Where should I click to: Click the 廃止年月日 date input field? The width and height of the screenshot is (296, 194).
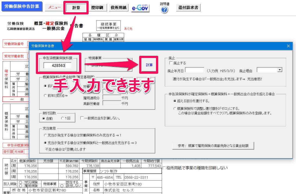tap(194, 70)
